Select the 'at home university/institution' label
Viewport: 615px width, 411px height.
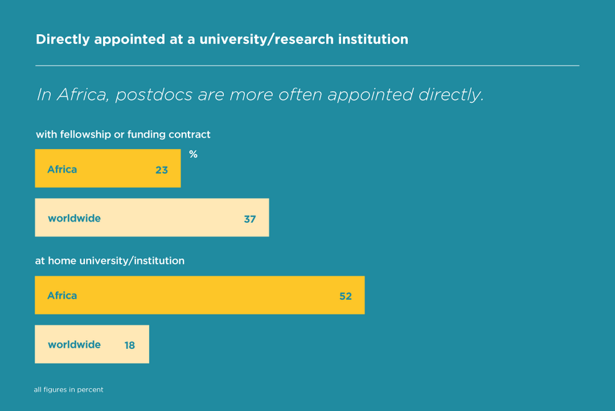[110, 261]
